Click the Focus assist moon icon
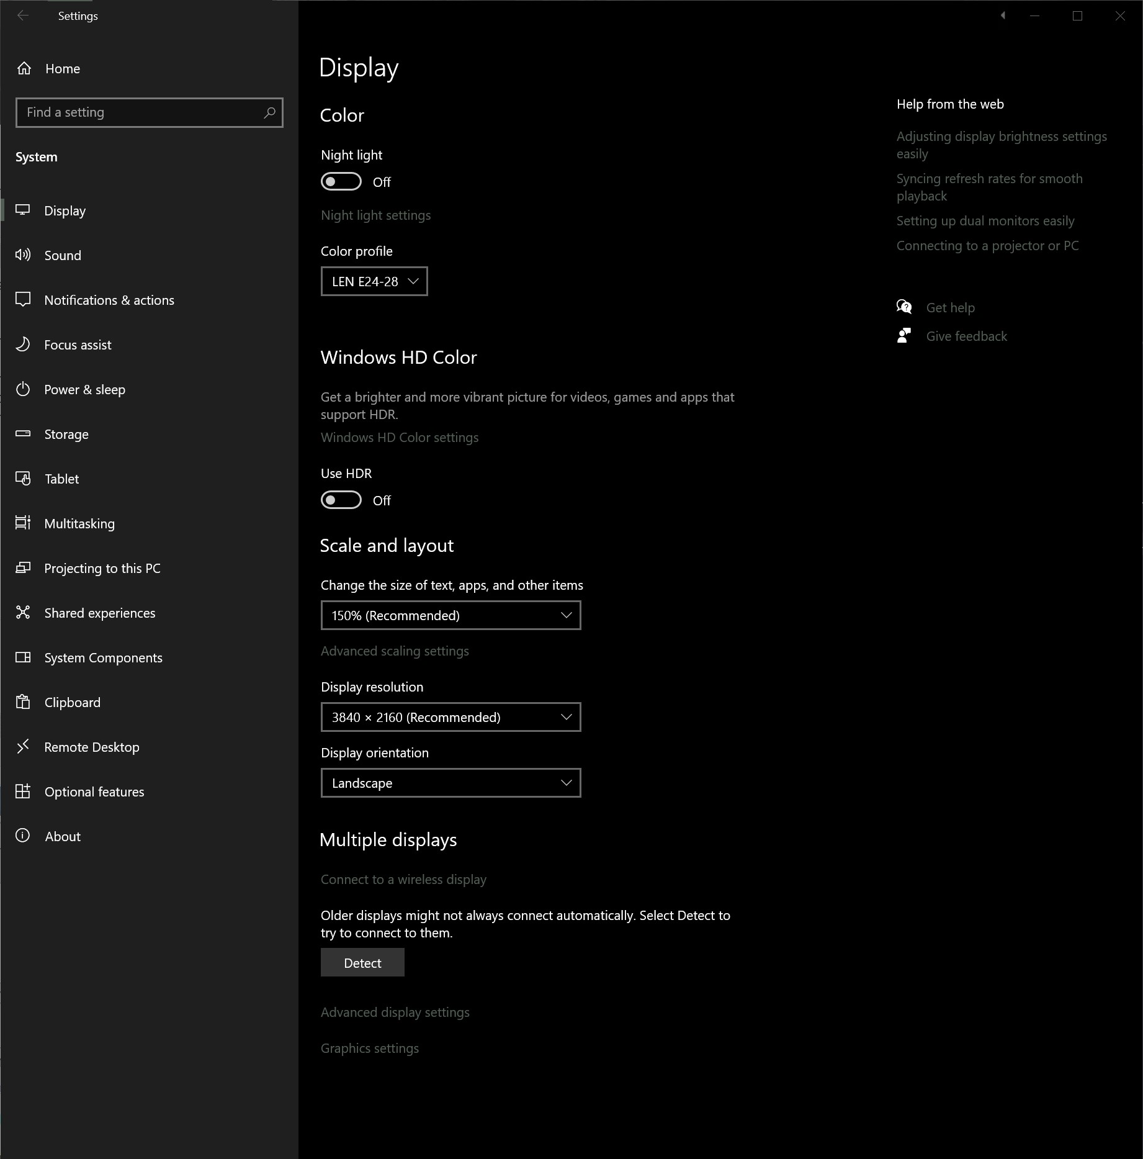The height and width of the screenshot is (1159, 1143). point(23,344)
